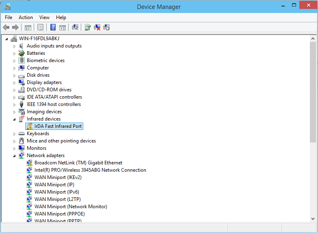This screenshot has height=233, width=318.
Task: Select WAN Miniport (IP) entry
Action: (x=54, y=185)
